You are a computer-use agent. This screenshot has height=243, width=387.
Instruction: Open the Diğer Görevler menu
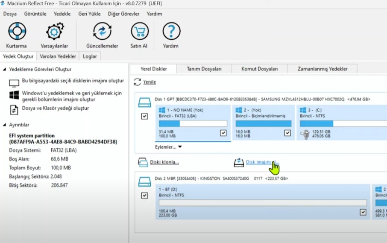[123, 14]
